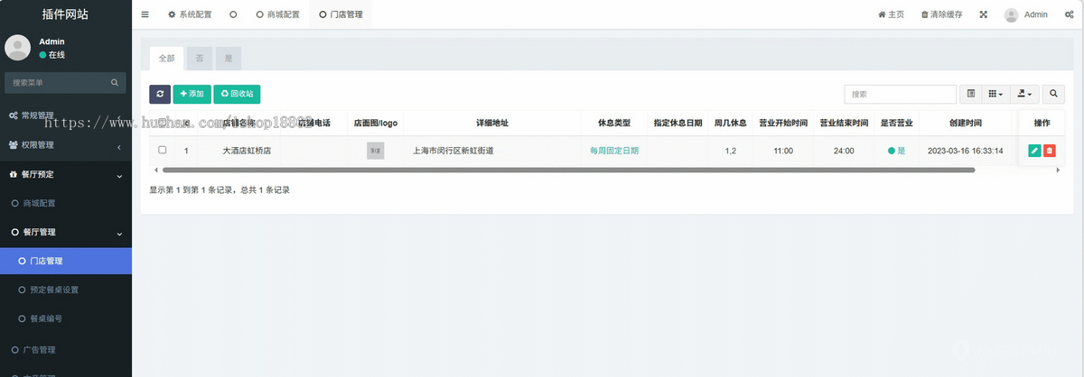Click the green 添加 button
1084x377 pixels.
click(x=192, y=94)
